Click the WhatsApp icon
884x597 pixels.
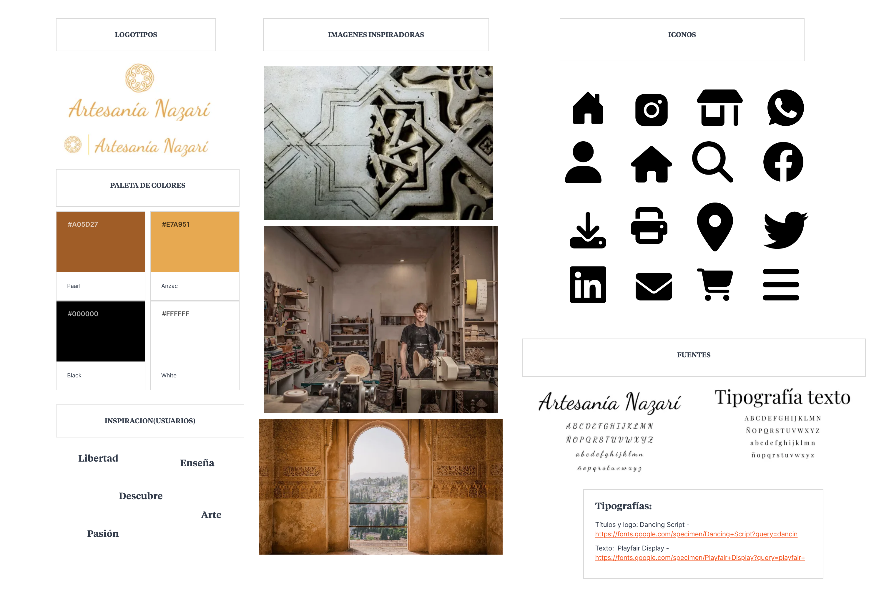[785, 108]
